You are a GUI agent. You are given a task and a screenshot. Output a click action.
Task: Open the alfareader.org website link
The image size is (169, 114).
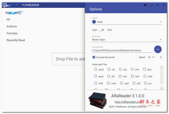click(127, 102)
